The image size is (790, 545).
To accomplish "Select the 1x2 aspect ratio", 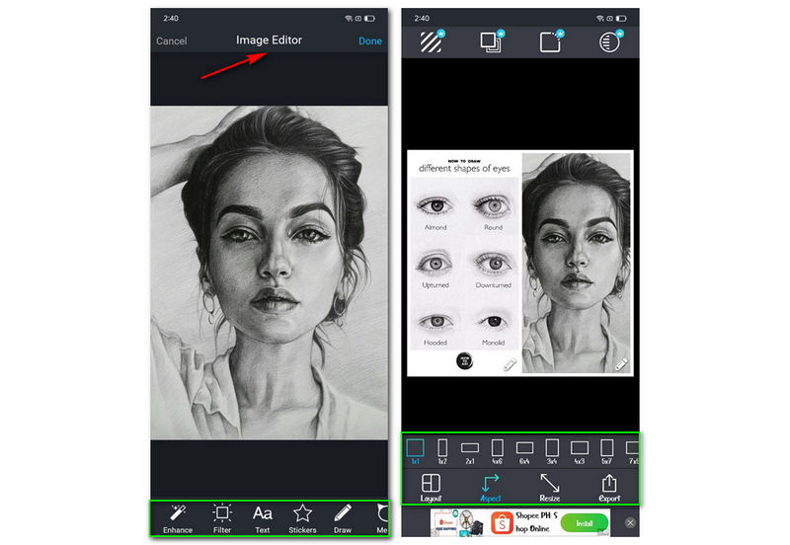I will coord(442,452).
